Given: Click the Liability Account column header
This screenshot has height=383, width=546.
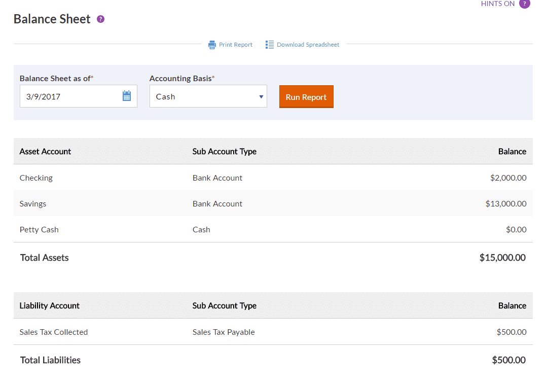Looking at the screenshot, I should (x=49, y=306).
